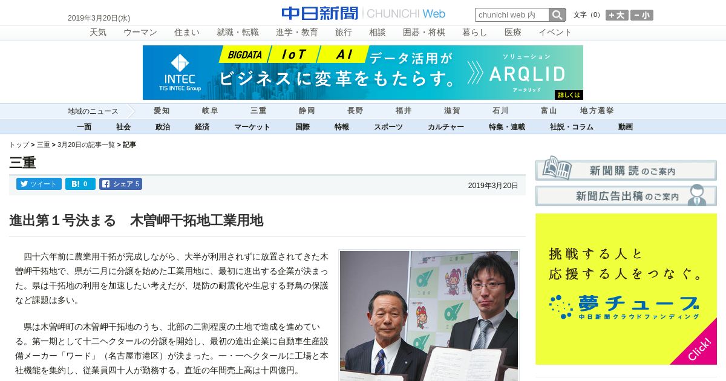
Task: Click the date 2019年3月20日(水) in header
Action: (99, 18)
